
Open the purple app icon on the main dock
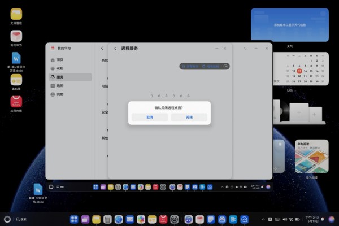click(85, 220)
